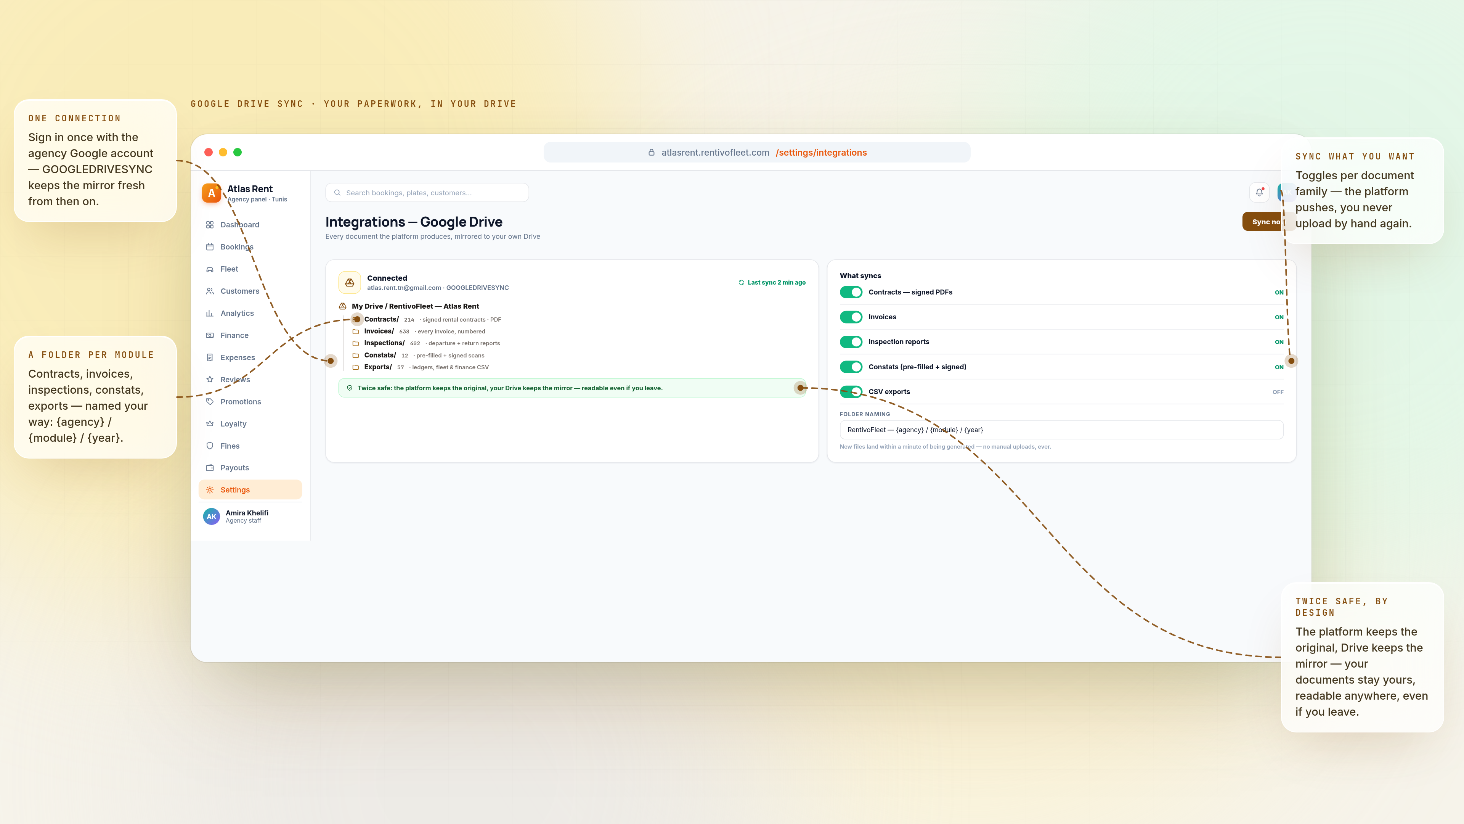Click atlas.rent.tn@gmail.com account text
1464x824 pixels.
[404, 288]
